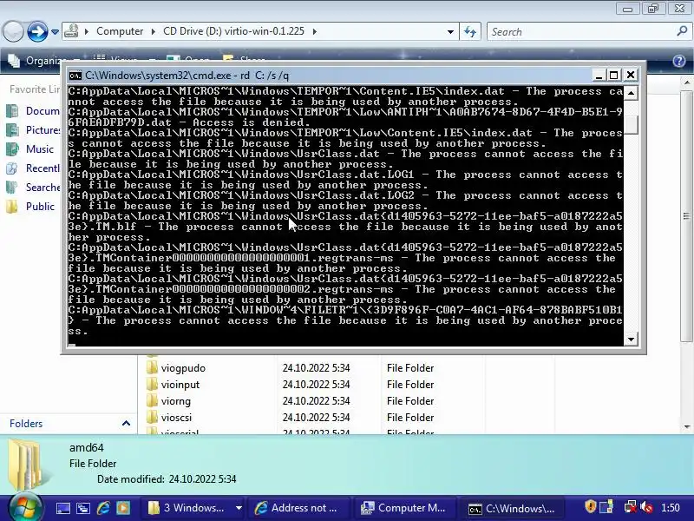Open the cmd.exe window system menu icon
This screenshot has height=521, width=694.
[x=75, y=76]
